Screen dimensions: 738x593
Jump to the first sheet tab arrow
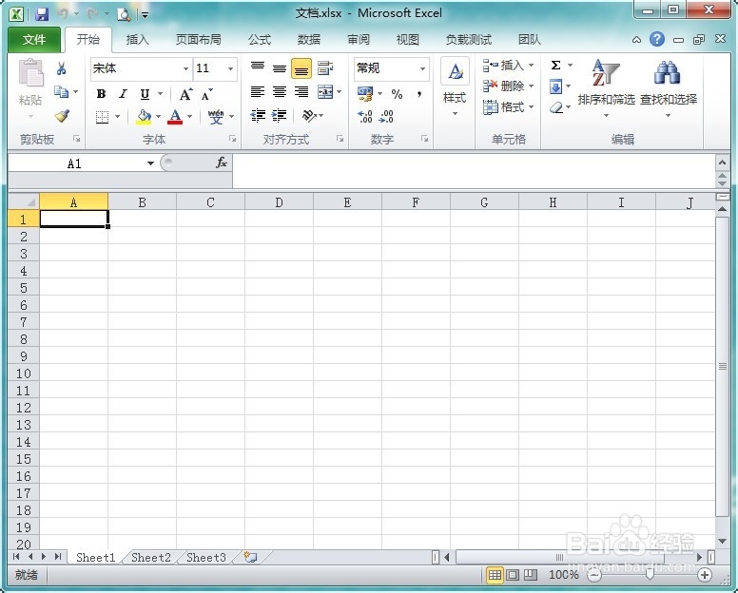tap(16, 557)
